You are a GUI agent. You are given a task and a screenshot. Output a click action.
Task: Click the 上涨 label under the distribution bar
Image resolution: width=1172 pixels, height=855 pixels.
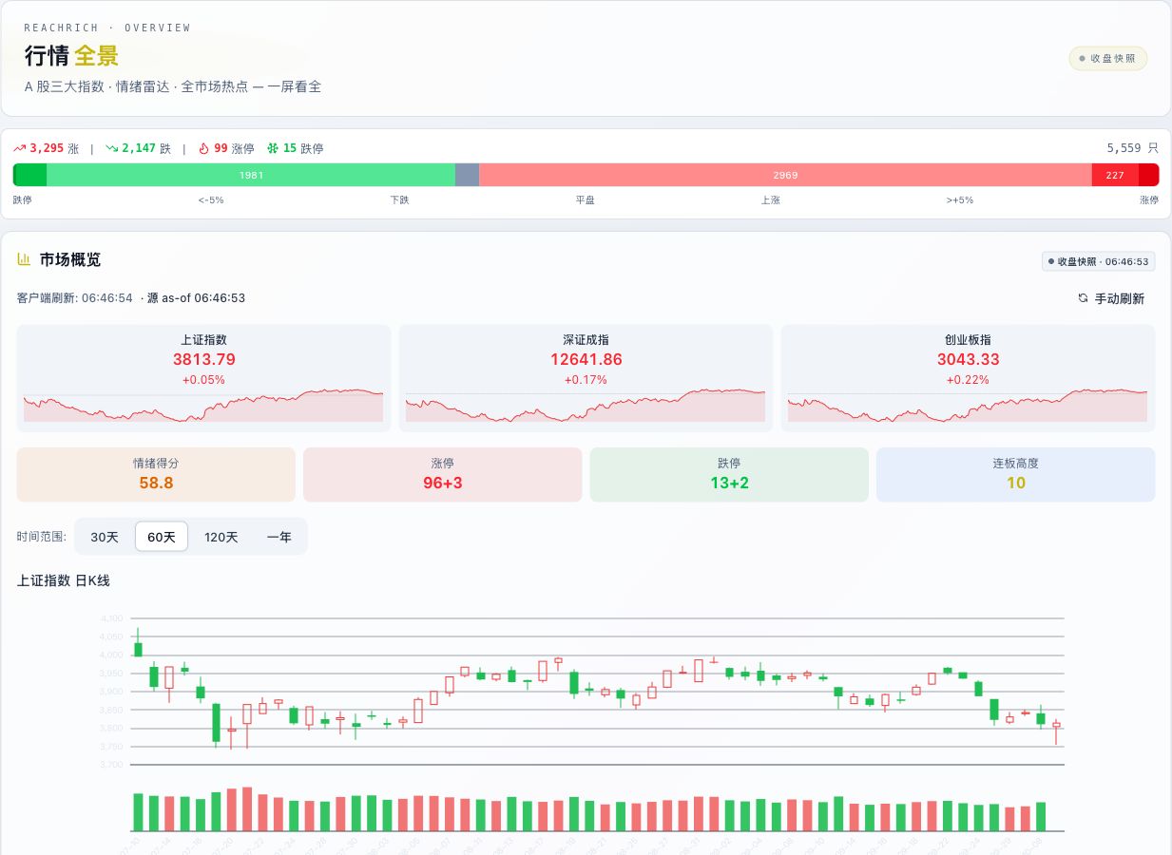(x=770, y=200)
